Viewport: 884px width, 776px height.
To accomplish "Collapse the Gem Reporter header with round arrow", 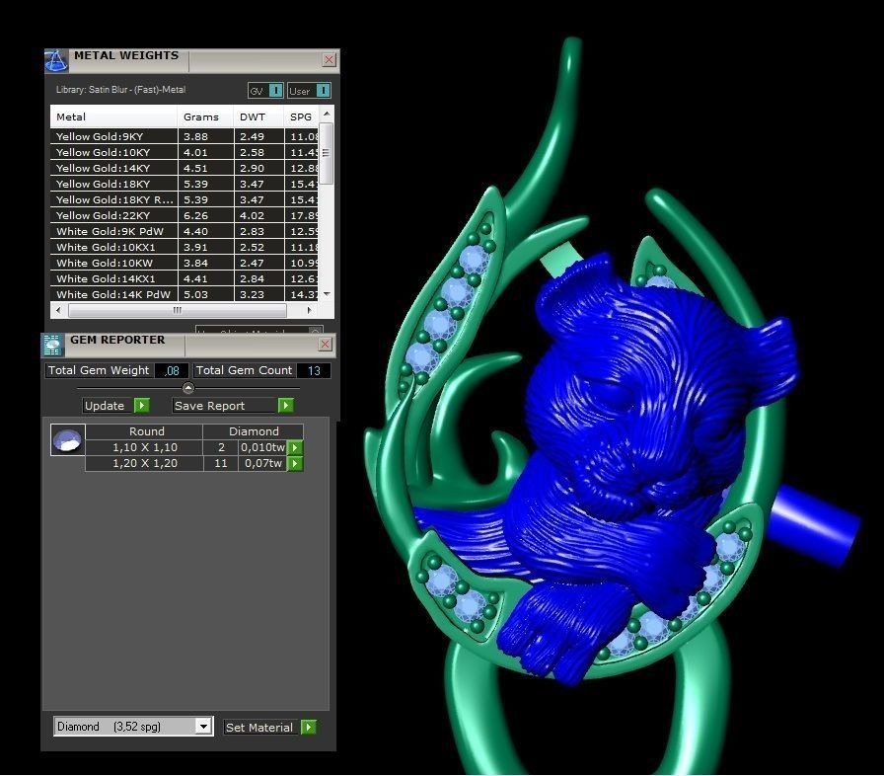I will click(x=188, y=387).
